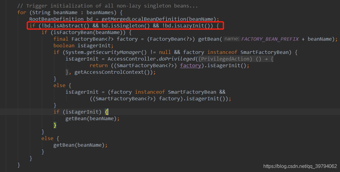Click the "return" keyword
This screenshot has width=340, height=172.
[99, 65]
